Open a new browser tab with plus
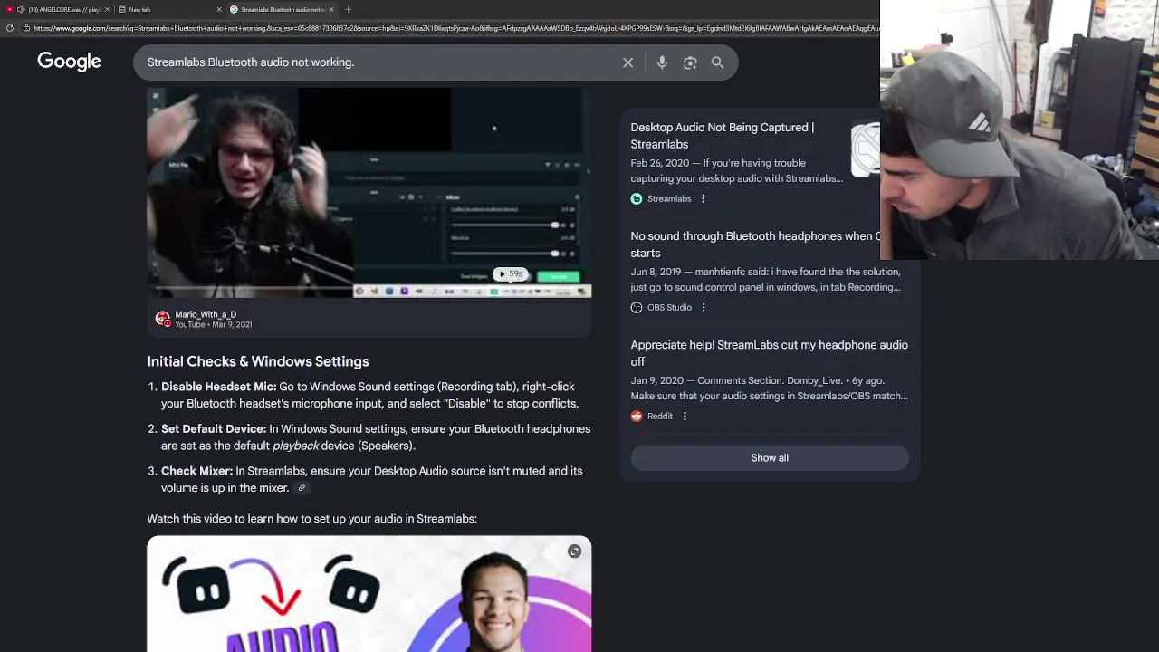1159x652 pixels. point(348,9)
